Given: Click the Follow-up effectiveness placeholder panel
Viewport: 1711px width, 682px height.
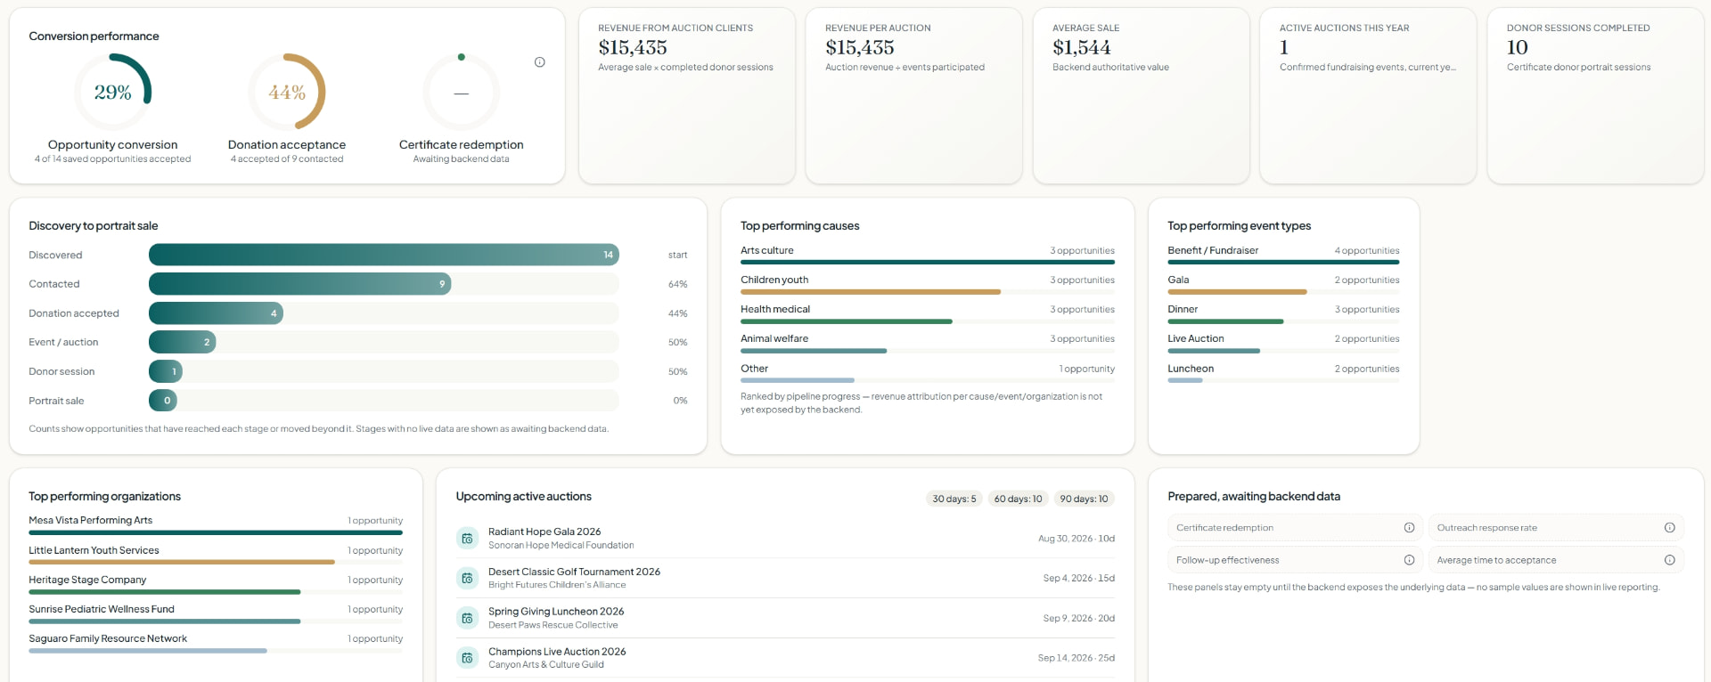Looking at the screenshot, I should coord(1295,560).
